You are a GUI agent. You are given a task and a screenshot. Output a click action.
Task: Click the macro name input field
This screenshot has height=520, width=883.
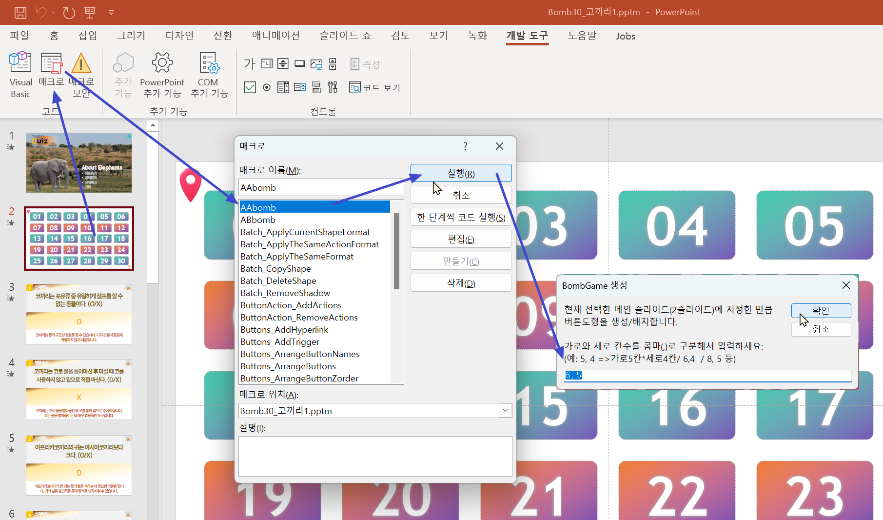tap(321, 188)
